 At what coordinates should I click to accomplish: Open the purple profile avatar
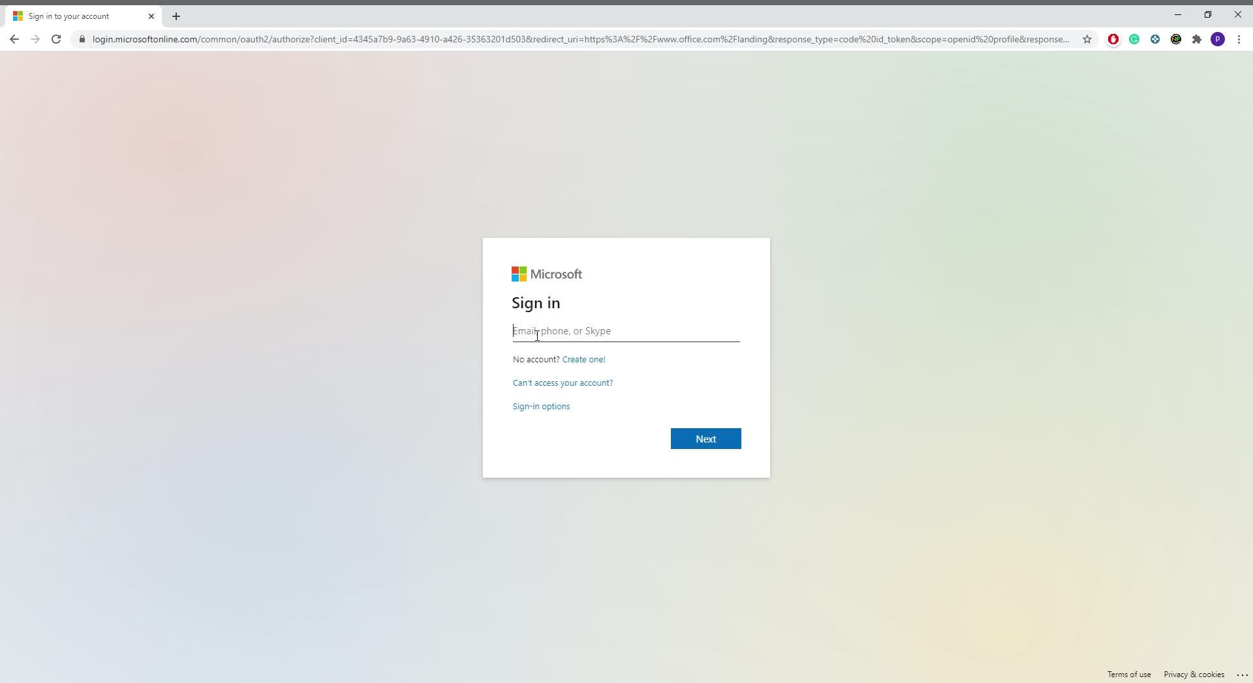coord(1218,39)
